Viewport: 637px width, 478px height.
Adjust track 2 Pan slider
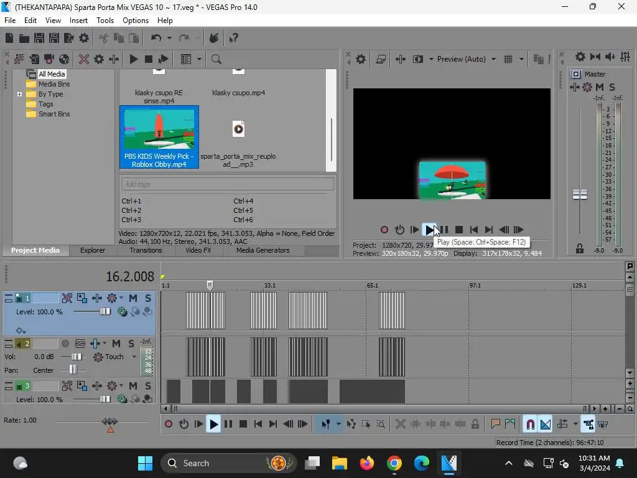(x=73, y=370)
